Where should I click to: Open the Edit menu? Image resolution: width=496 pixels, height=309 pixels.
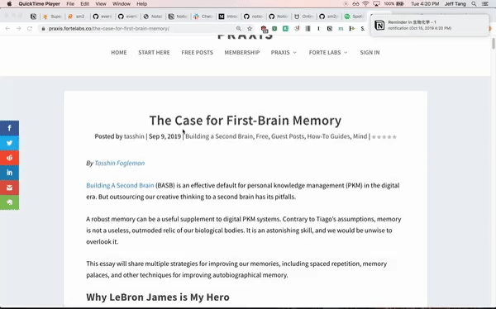[x=85, y=4]
